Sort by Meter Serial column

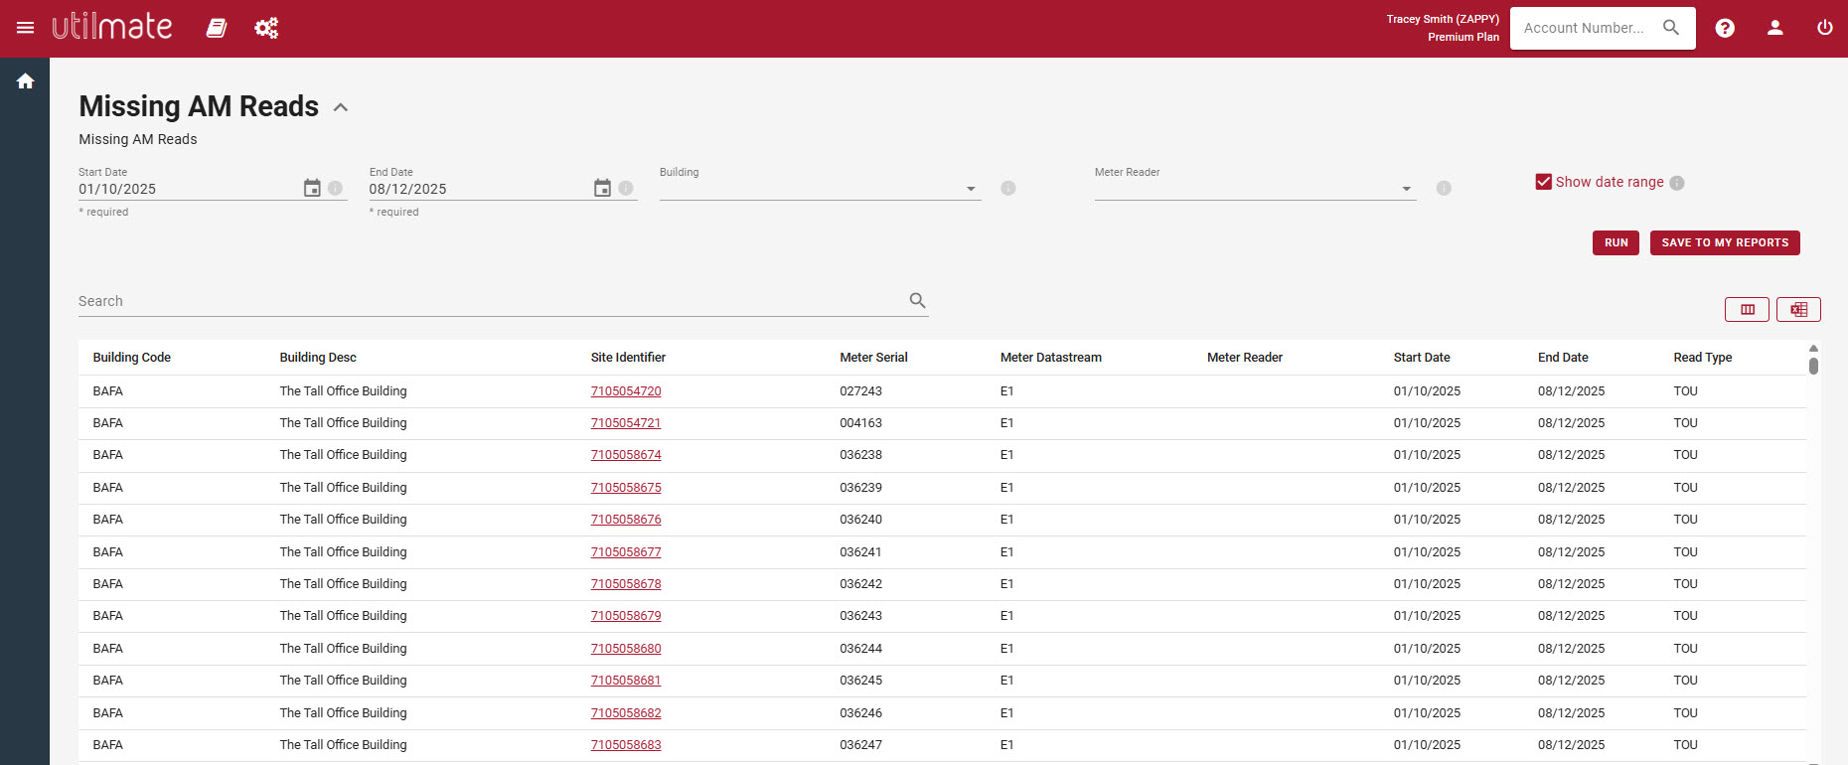[873, 358]
